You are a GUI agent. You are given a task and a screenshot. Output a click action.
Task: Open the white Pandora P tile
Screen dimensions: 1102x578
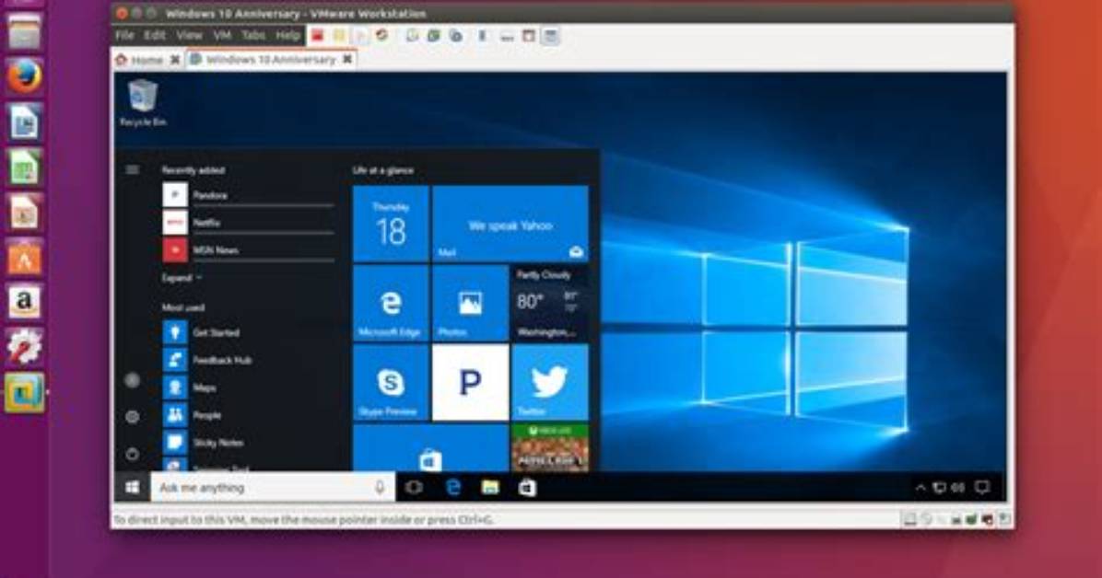pos(470,383)
